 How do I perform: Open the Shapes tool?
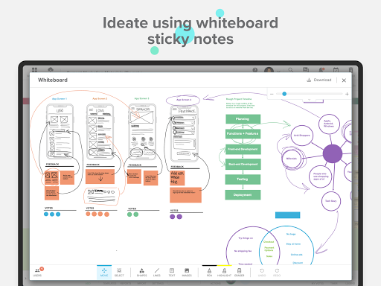click(141, 273)
